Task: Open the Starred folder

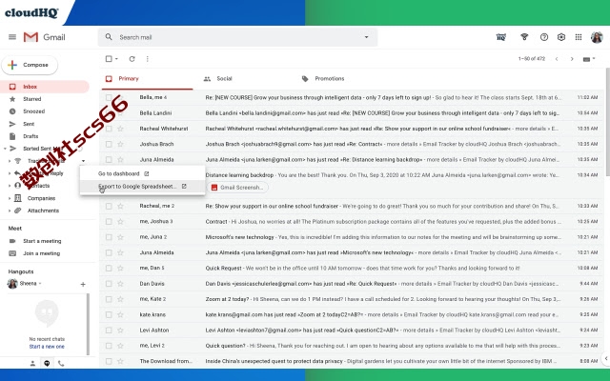Action: tap(31, 99)
